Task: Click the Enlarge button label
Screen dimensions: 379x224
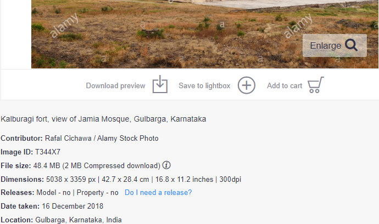Action: tap(325, 46)
